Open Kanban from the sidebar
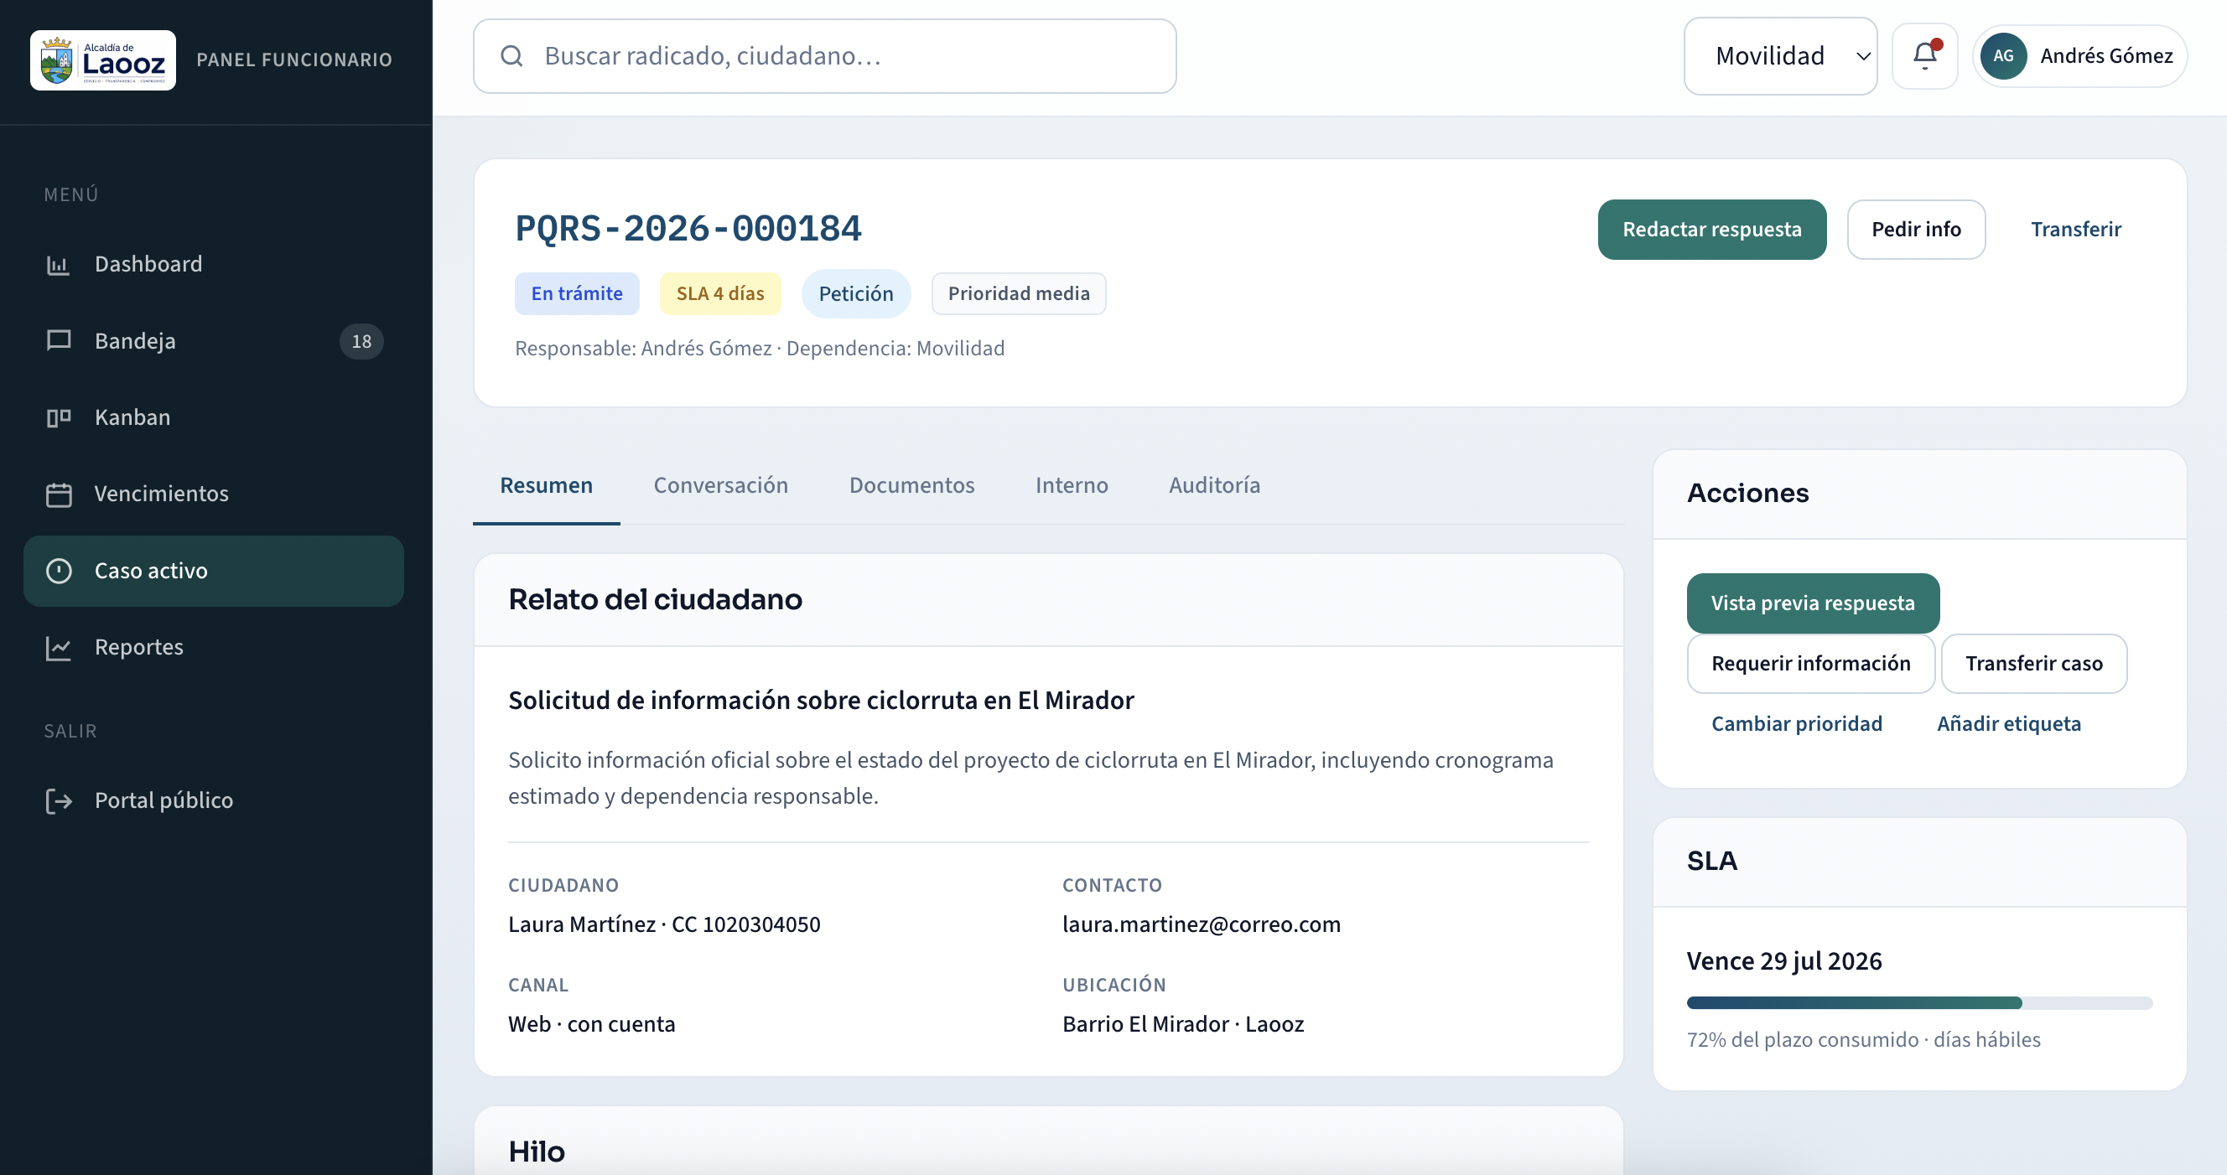Screen dimensions: 2227x1175 [214, 417]
